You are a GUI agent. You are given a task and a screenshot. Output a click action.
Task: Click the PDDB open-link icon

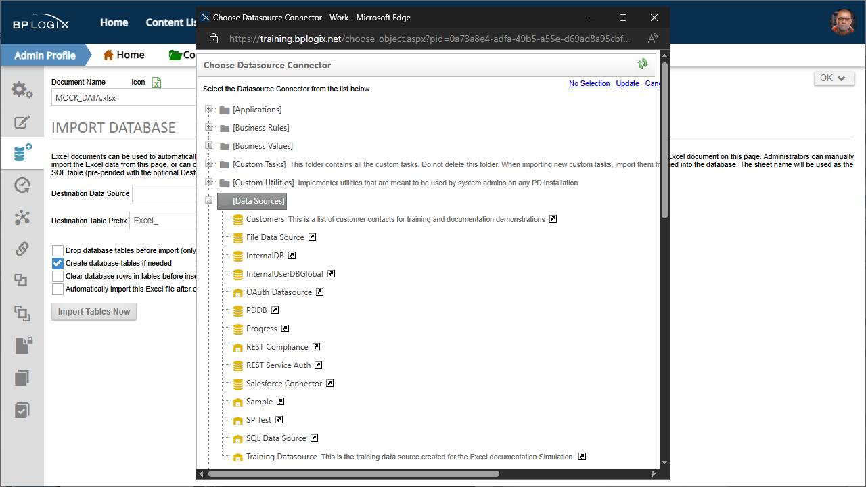[275, 310]
